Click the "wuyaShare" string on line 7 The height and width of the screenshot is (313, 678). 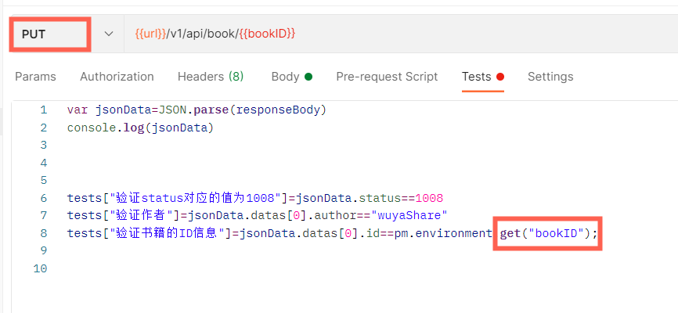point(408,215)
